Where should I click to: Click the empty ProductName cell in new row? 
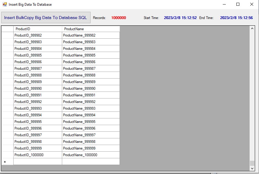(91, 162)
